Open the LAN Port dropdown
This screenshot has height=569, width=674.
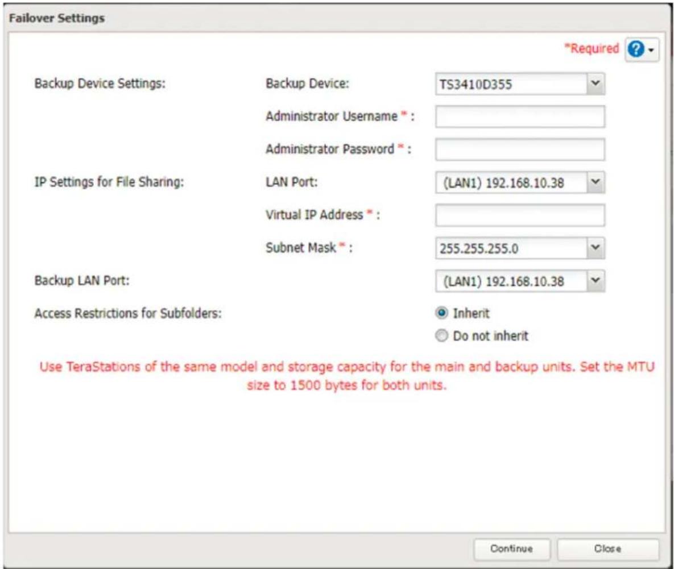point(520,182)
